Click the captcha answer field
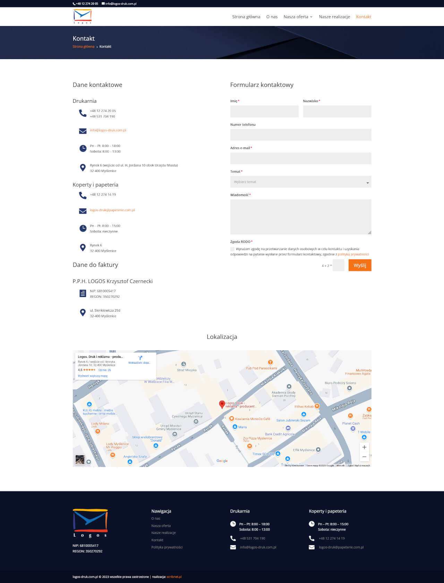444x583 pixels. (x=338, y=265)
